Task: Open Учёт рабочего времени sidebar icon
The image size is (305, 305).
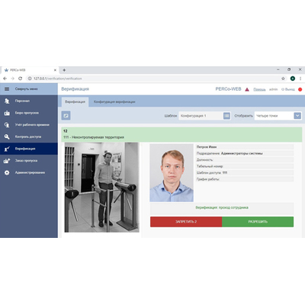Action: click(x=7, y=125)
